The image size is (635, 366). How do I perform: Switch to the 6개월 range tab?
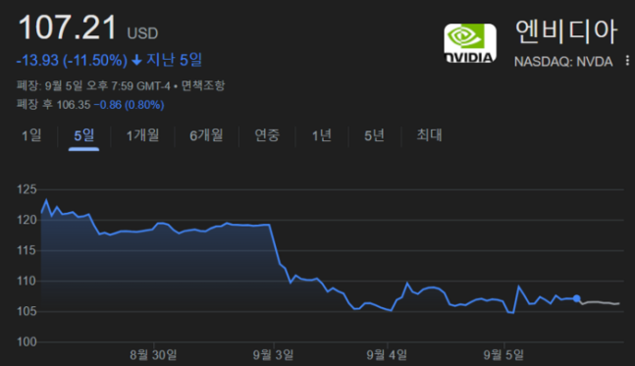pyautogui.click(x=206, y=135)
